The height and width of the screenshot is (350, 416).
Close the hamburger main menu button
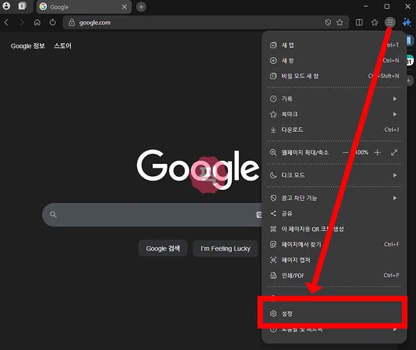390,22
